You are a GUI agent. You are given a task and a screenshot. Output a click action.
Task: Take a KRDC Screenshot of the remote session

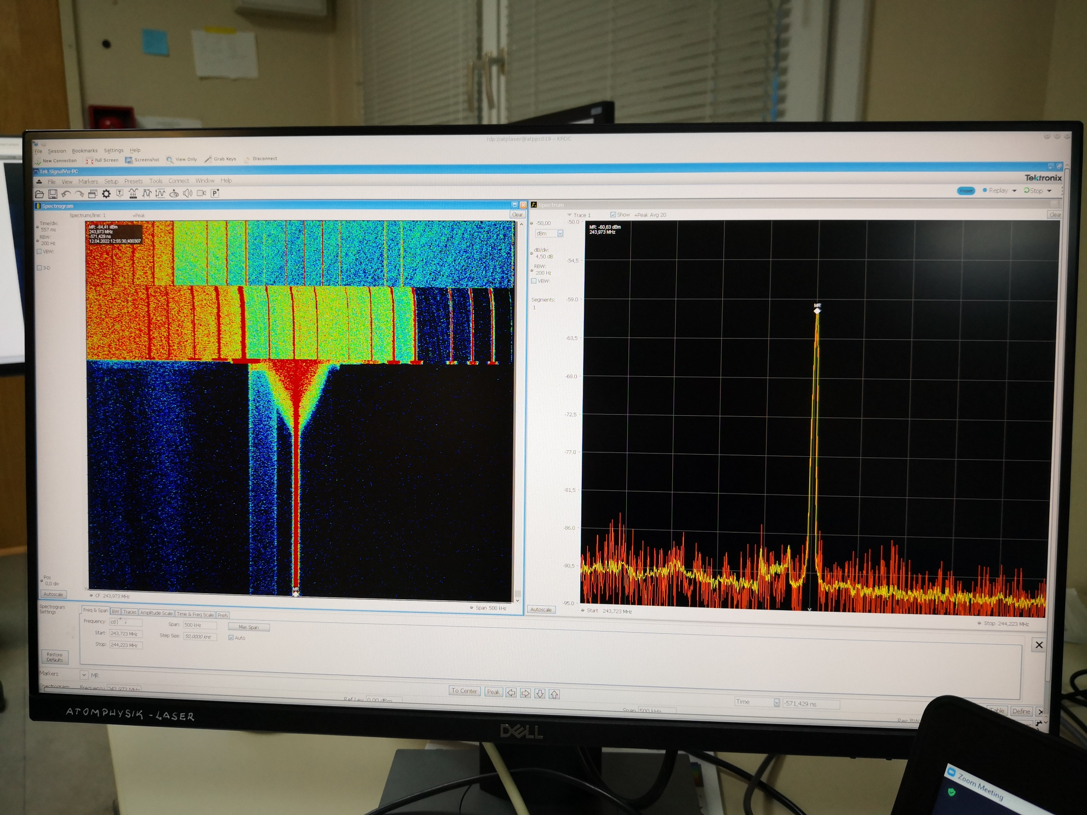(x=142, y=160)
